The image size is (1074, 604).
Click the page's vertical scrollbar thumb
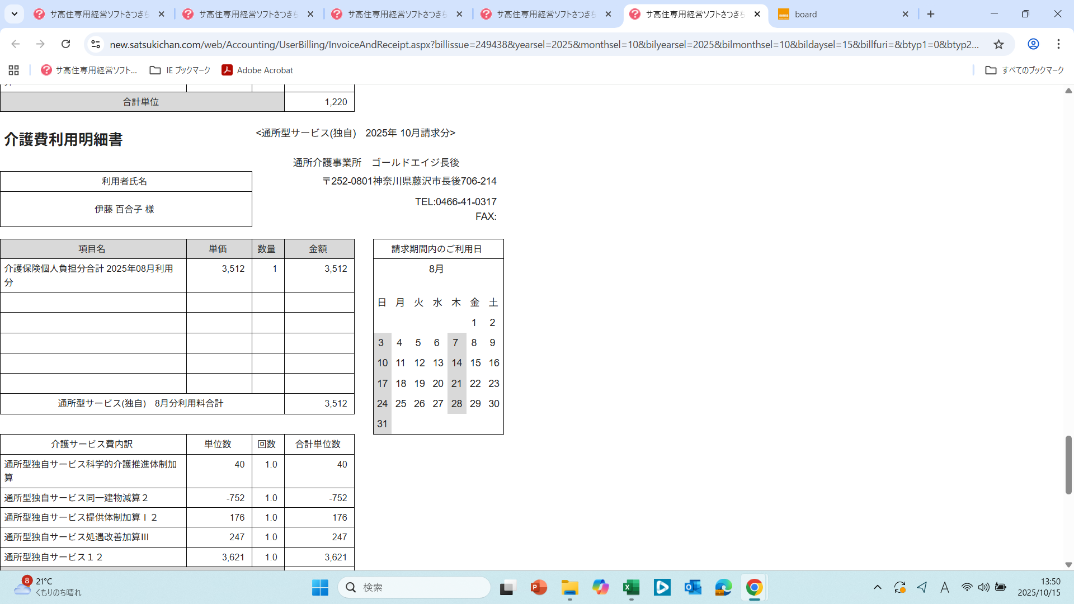tap(1068, 464)
